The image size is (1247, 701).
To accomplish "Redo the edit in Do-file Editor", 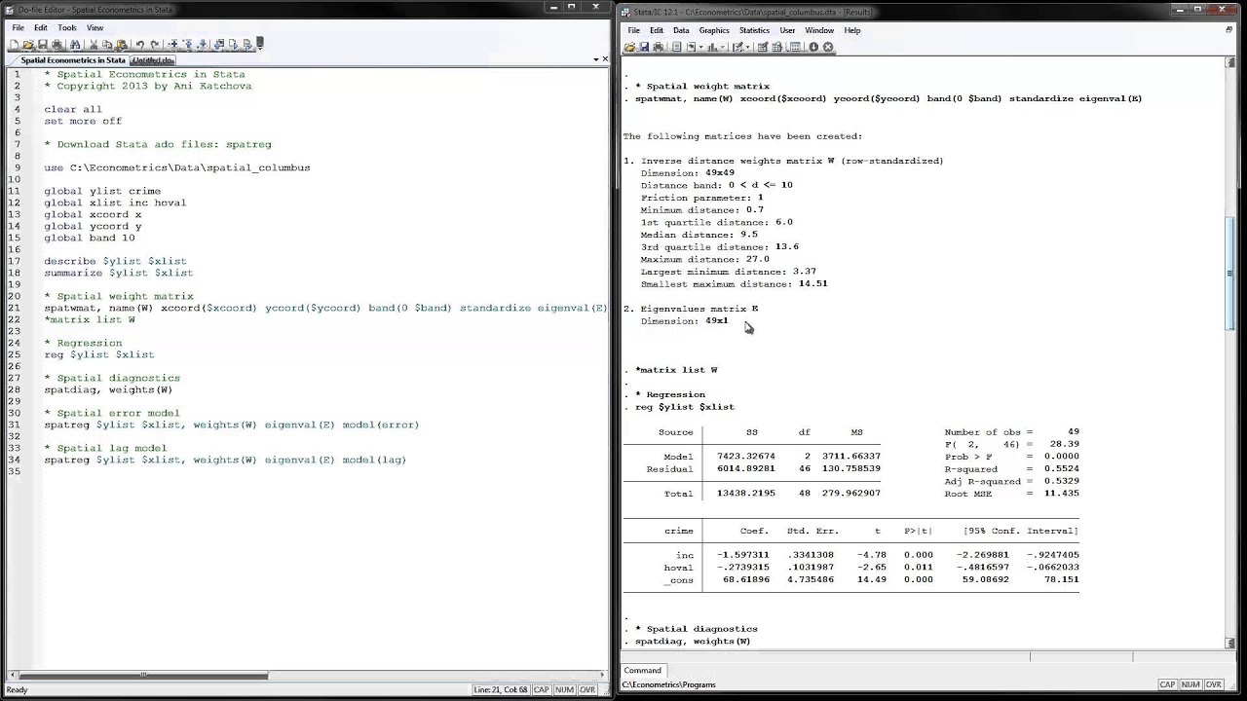I will click(x=155, y=44).
